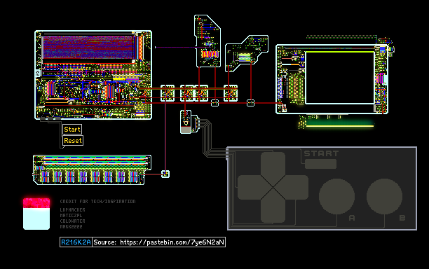Click the yellow Reset sign
429x269 pixels.
(x=73, y=141)
